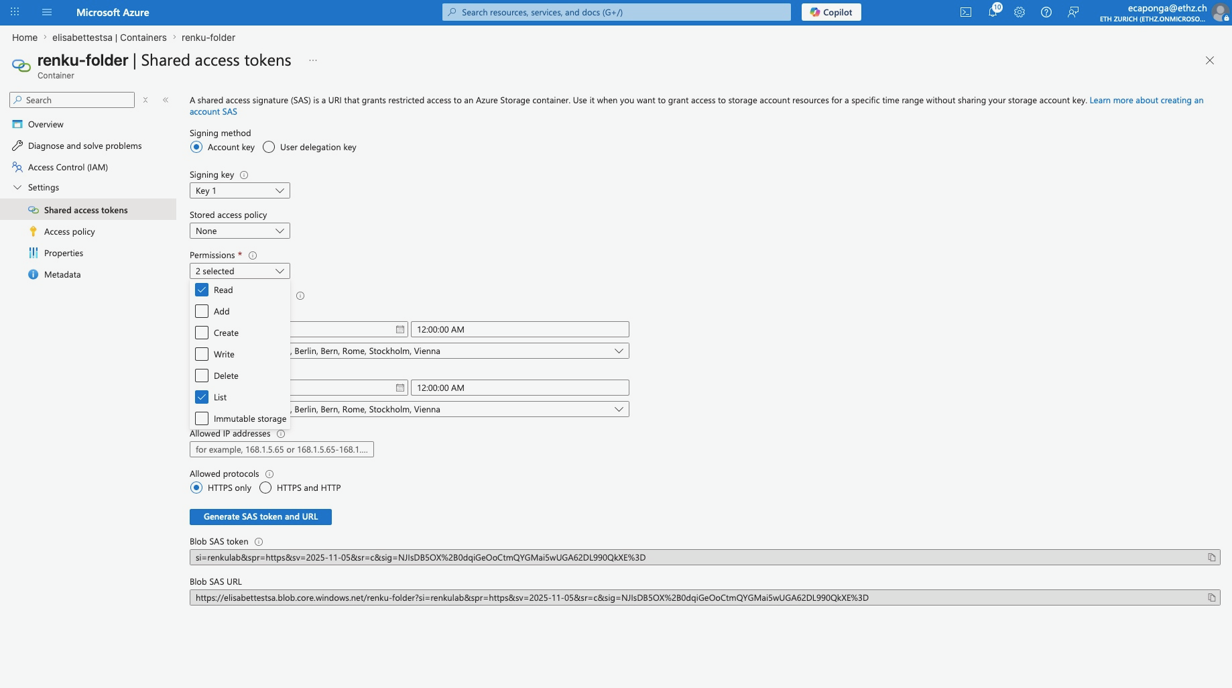Check the Immutable storage permission
The image size is (1232, 688).
coord(202,418)
